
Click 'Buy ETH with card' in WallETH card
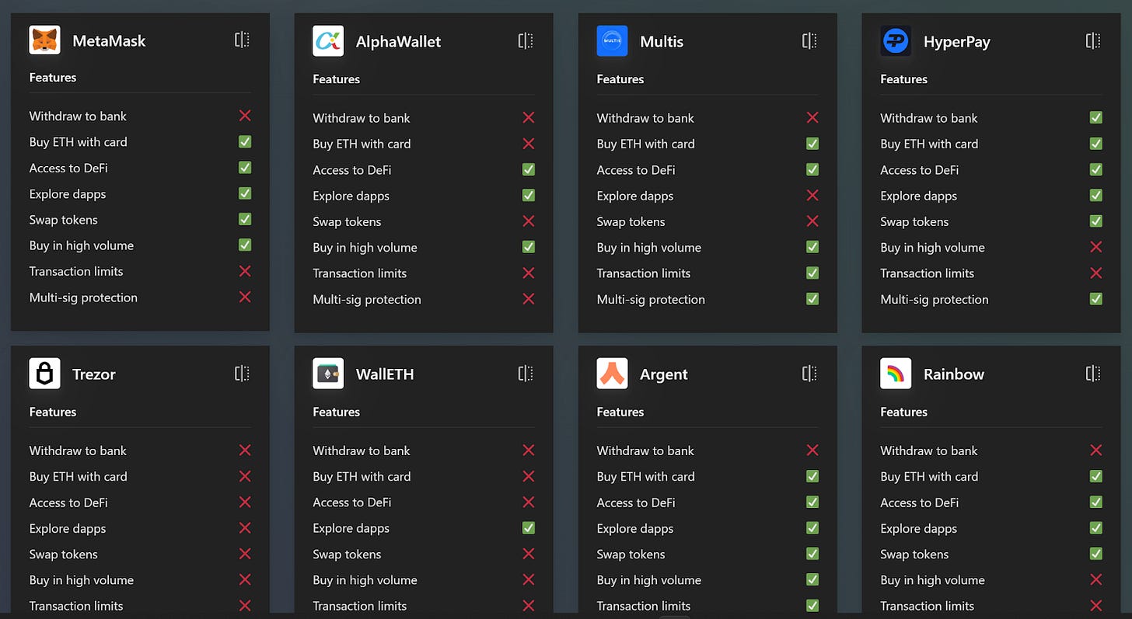362,477
